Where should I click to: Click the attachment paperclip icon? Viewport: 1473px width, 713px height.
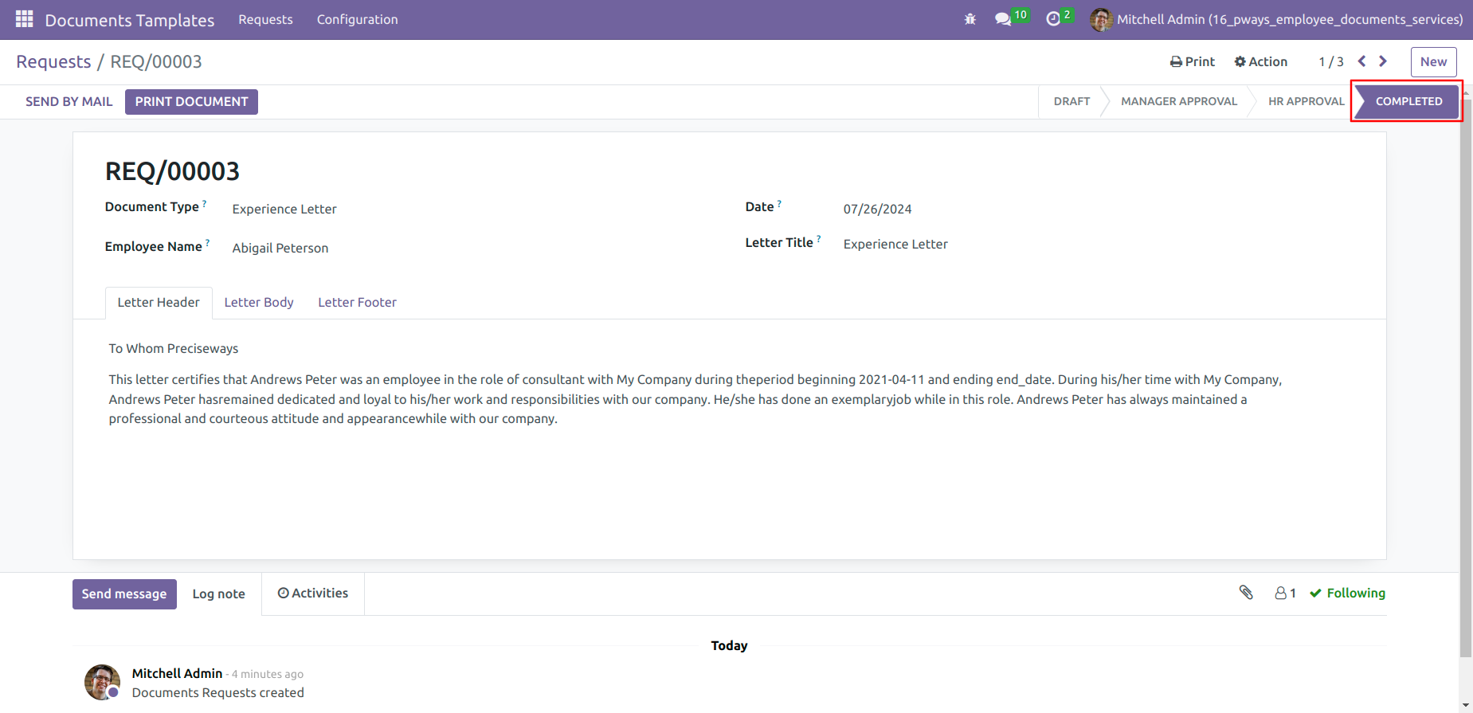(1246, 592)
